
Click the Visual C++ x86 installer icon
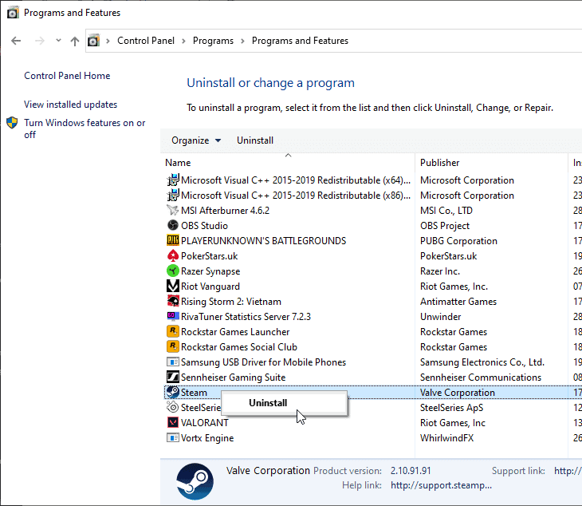[x=172, y=196]
